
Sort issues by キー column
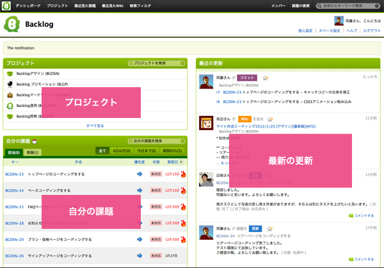15,162
